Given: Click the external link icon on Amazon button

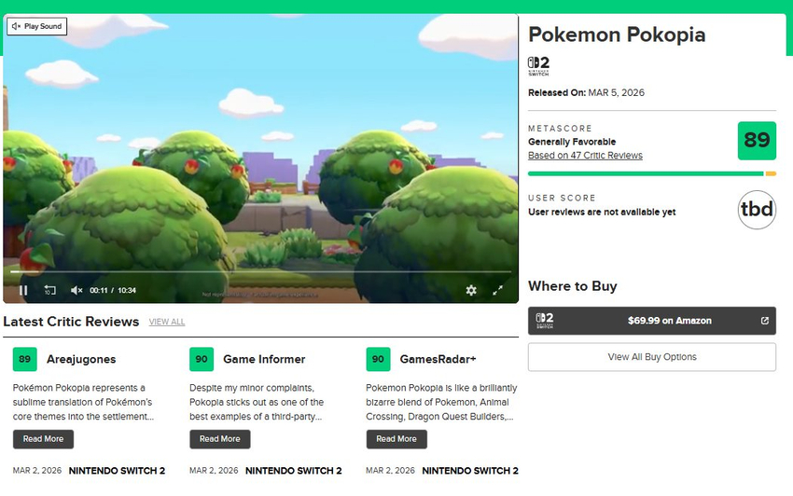Looking at the screenshot, I should (x=765, y=321).
